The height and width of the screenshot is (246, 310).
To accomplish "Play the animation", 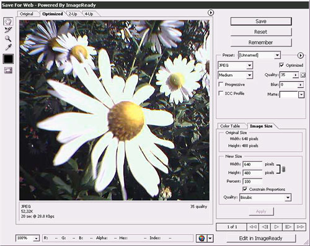I will click(277, 227).
